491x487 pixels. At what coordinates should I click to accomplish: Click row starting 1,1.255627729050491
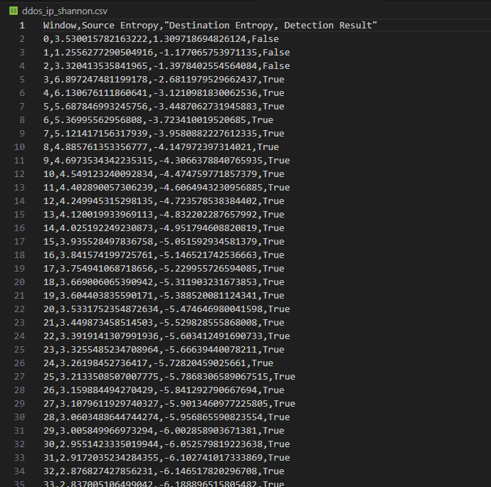click(x=167, y=52)
